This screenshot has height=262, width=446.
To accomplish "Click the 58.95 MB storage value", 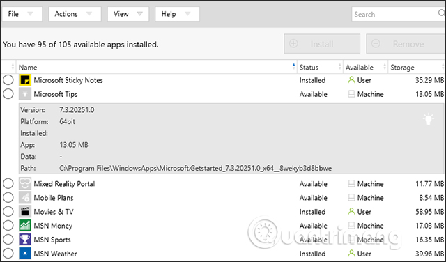I will click(x=429, y=212).
